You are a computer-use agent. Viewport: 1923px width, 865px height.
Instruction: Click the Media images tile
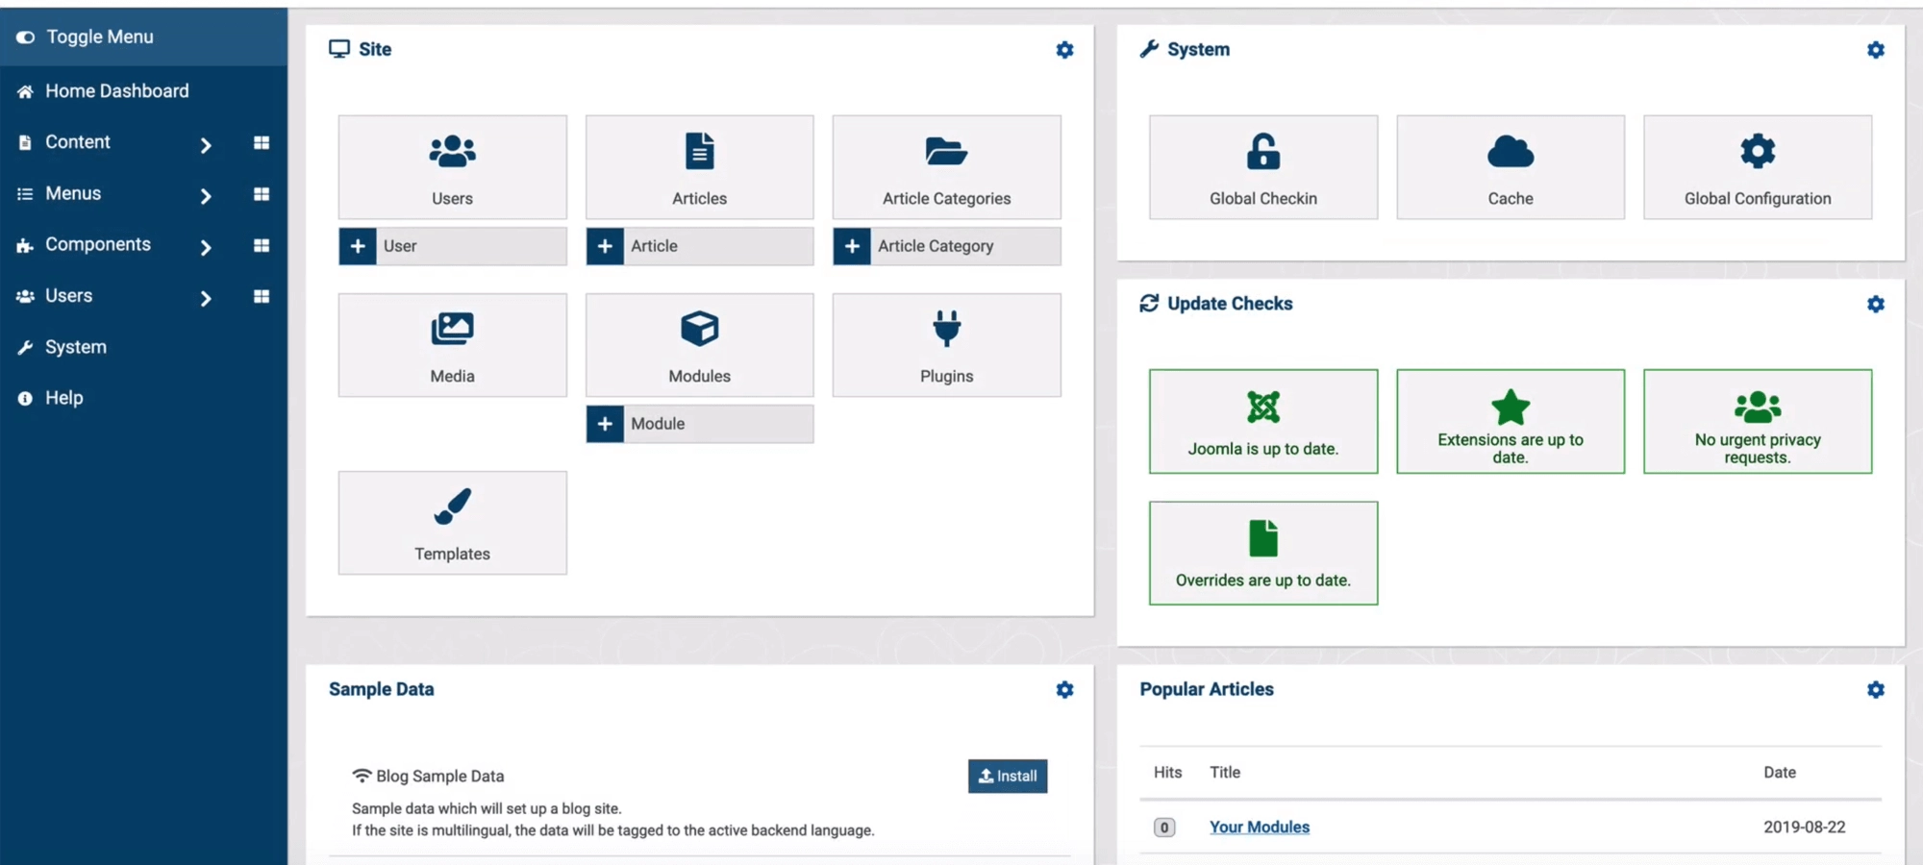pos(452,345)
